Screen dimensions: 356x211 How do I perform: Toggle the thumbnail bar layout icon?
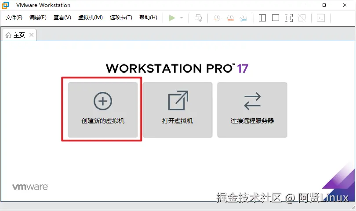coord(276,18)
